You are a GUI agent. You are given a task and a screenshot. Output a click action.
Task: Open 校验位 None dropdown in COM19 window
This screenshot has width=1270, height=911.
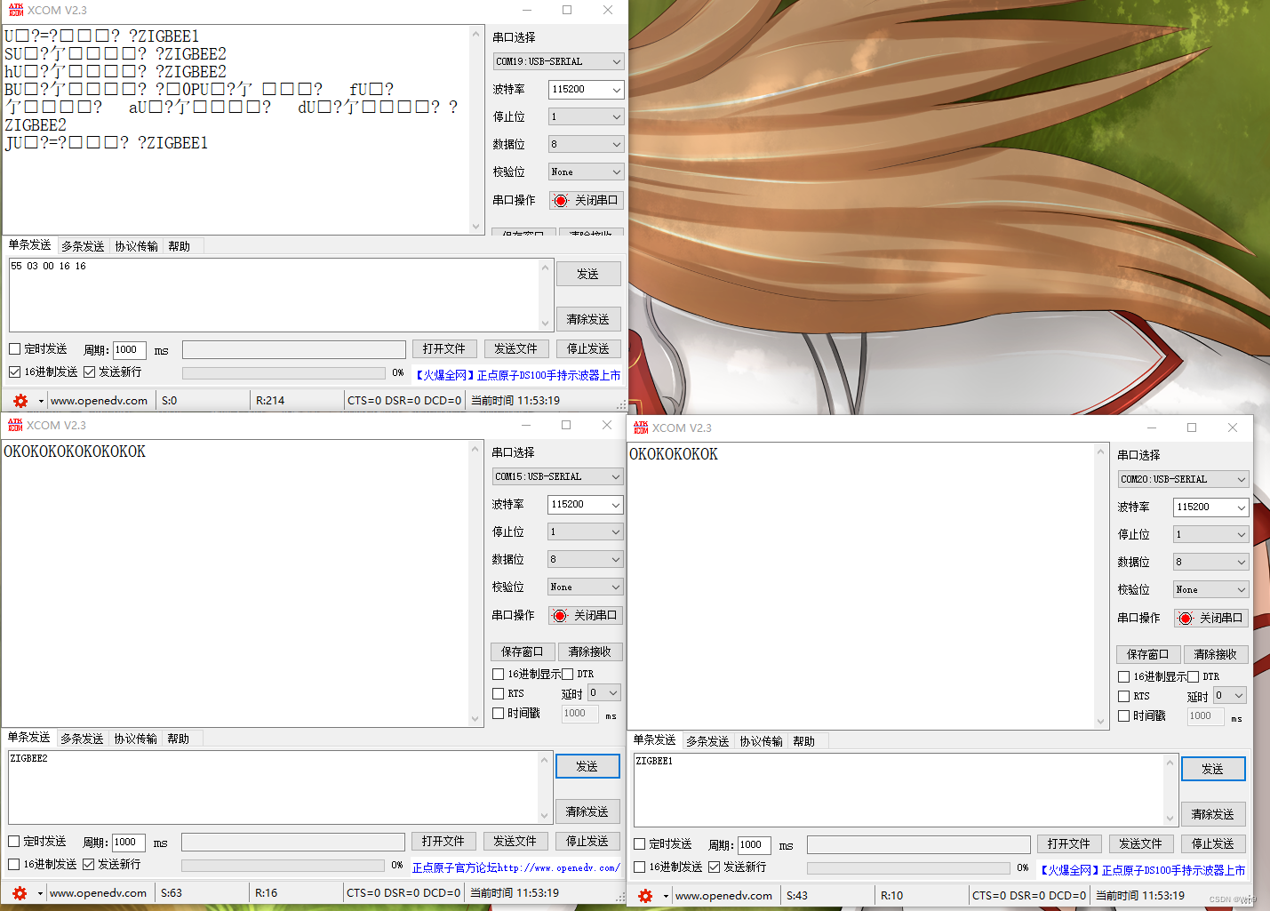pos(587,172)
